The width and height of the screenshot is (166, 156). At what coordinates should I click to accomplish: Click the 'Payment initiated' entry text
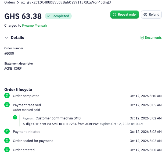27,132
